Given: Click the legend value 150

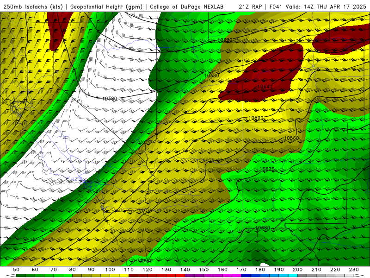Looking at the screenshot, I should click(204, 270).
